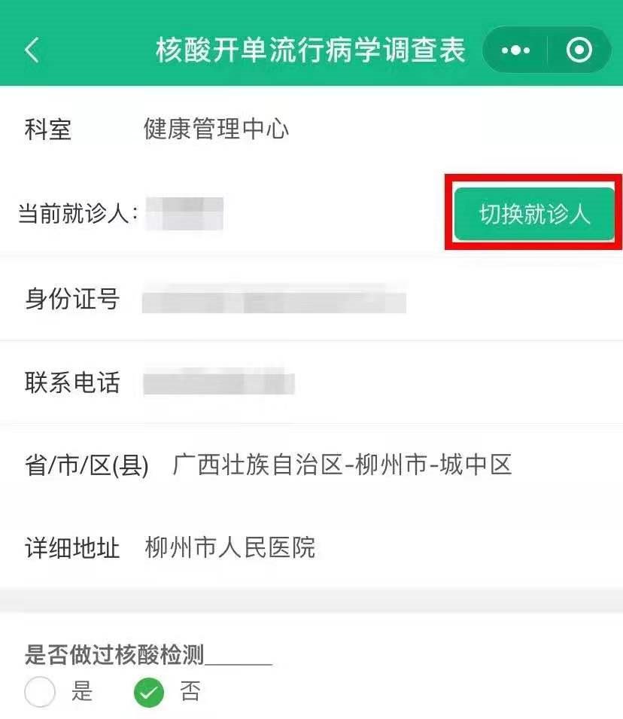
Task: Tap the 联系电话 label
Action: pyautogui.click(x=72, y=383)
